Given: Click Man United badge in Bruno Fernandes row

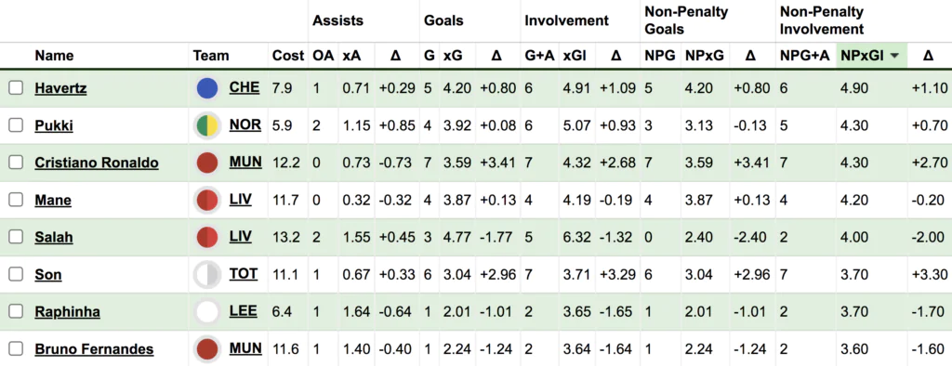Looking at the screenshot, I should pos(207,349).
